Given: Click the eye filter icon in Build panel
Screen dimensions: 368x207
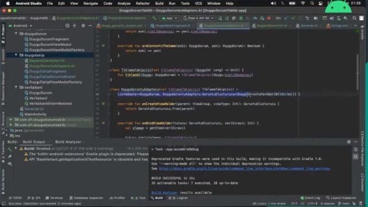Looking at the screenshot, I should click(x=10, y=163).
